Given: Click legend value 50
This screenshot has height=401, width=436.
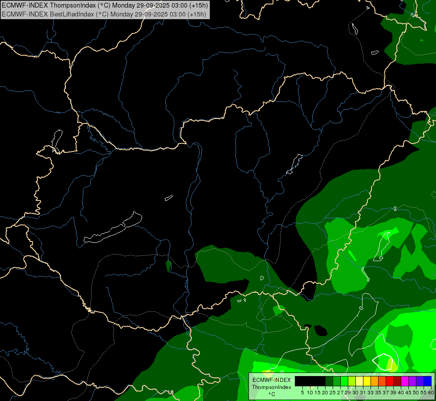Looking at the screenshot, I should 416,393.
